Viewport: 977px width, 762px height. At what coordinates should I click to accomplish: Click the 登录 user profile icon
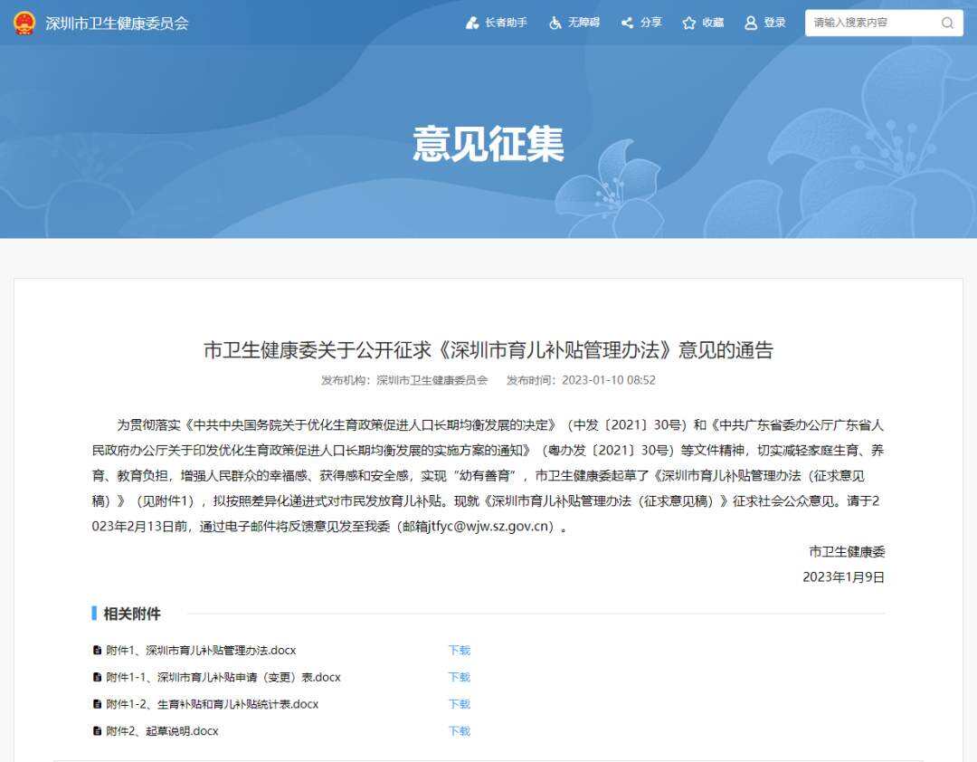[751, 23]
